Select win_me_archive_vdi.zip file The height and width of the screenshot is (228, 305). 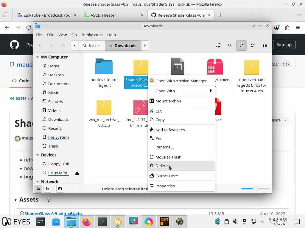coord(104,113)
